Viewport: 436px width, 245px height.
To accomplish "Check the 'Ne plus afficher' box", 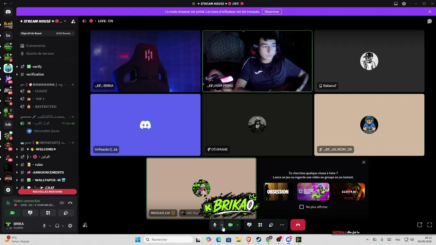I will tap(301, 207).
